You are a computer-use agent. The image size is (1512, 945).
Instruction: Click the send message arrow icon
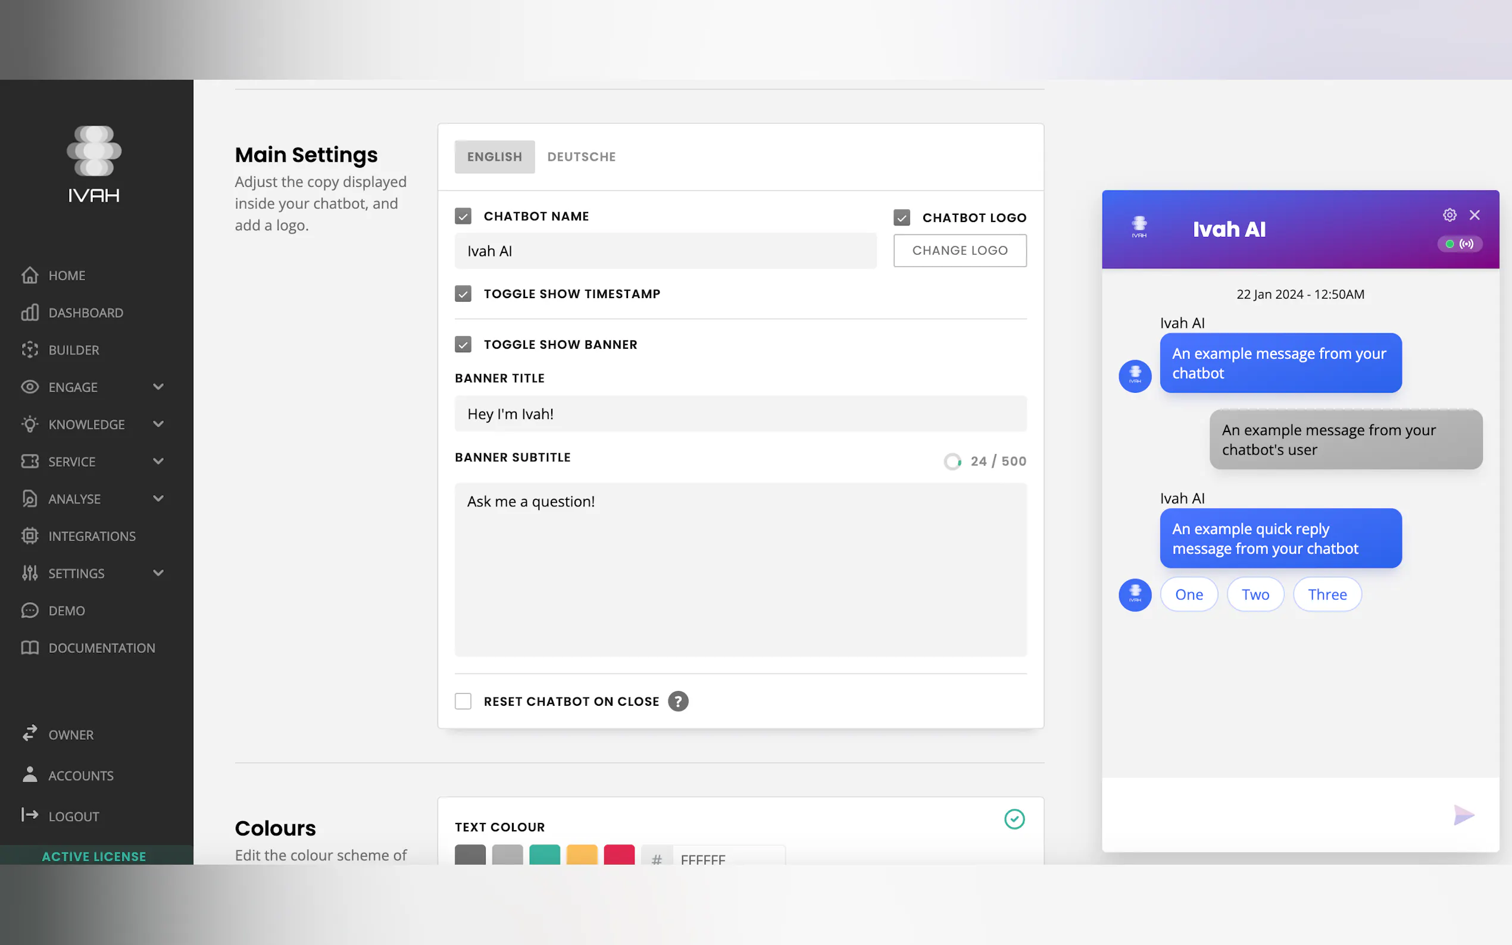[x=1463, y=815]
